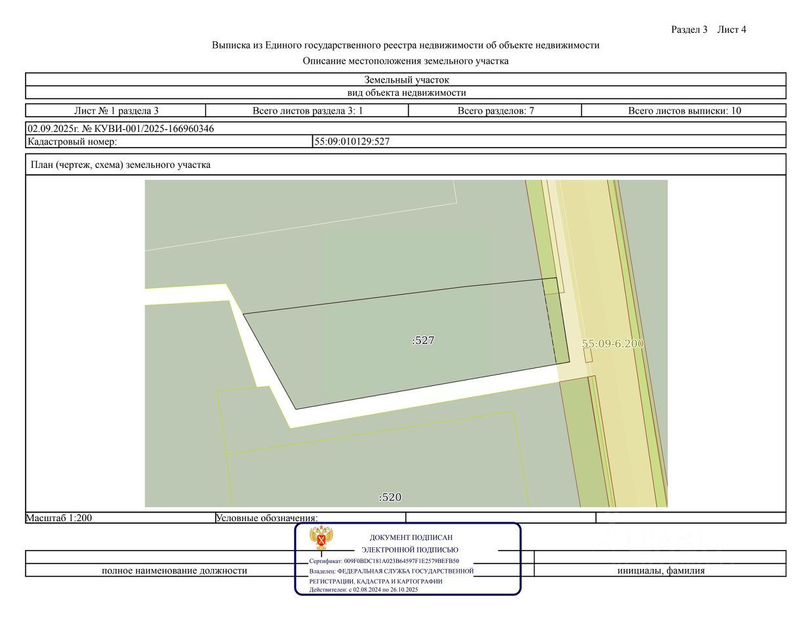
Task: Click the "Масштаб 1:200" scale cell
Action: coord(59,518)
